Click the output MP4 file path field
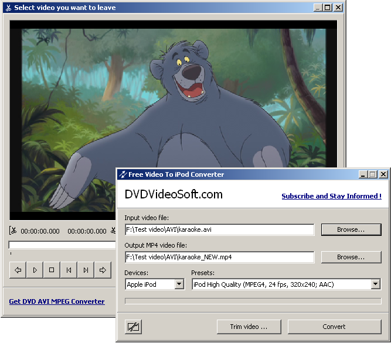 pos(219,257)
